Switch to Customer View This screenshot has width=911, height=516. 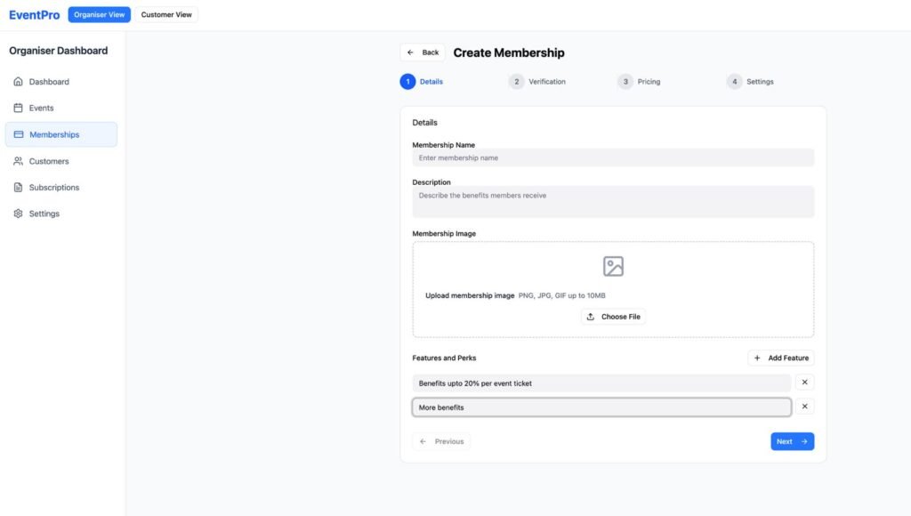tap(166, 14)
